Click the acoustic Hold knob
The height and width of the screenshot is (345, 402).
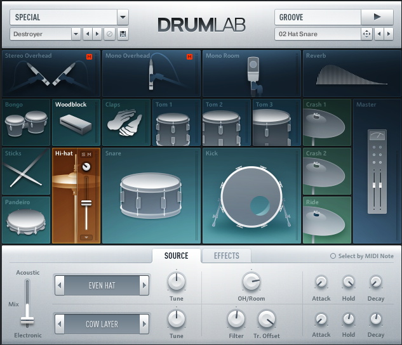pos(349,282)
